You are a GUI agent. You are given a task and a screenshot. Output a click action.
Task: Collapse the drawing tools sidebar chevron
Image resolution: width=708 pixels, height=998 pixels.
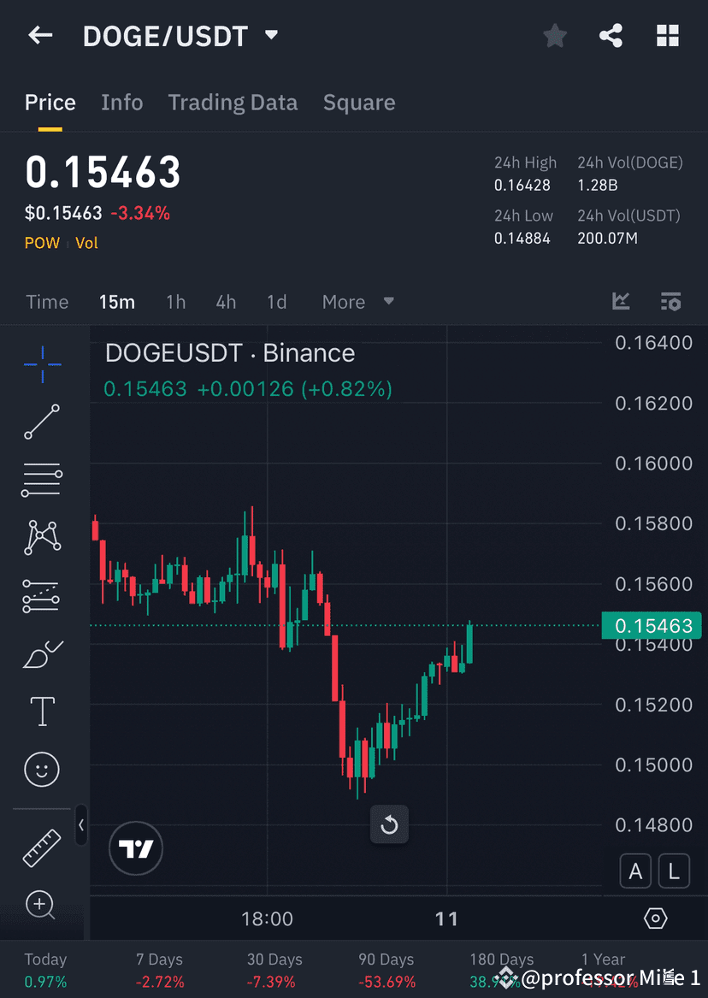coord(81,825)
